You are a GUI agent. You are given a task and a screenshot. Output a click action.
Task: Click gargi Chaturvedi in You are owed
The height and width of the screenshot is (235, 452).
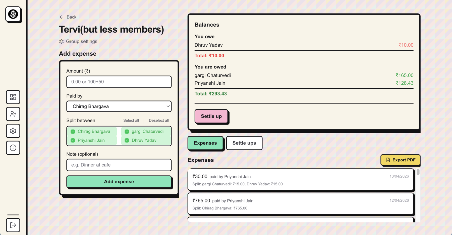(x=212, y=75)
